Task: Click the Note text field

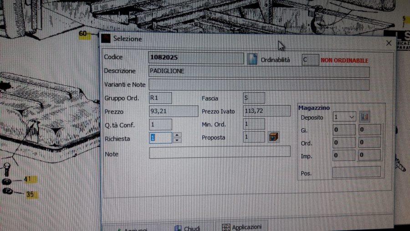Action: click(220, 152)
